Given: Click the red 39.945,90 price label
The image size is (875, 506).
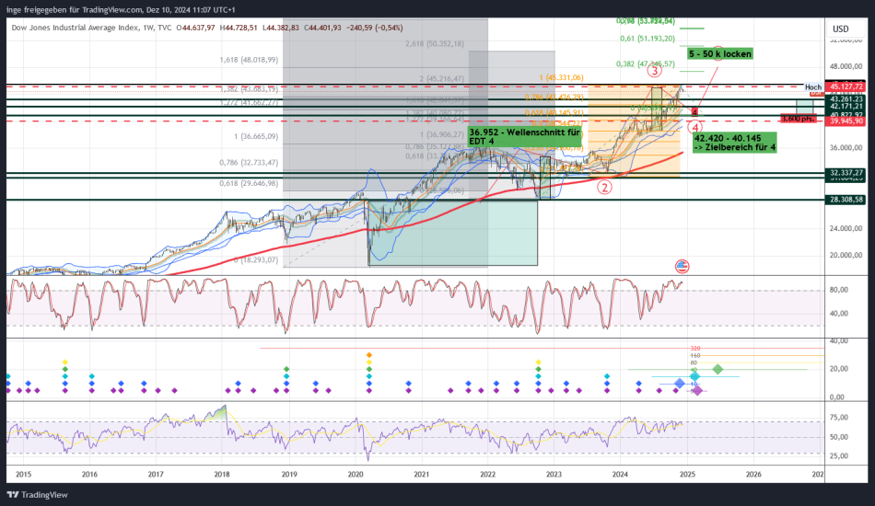Looking at the screenshot, I should 846,121.
